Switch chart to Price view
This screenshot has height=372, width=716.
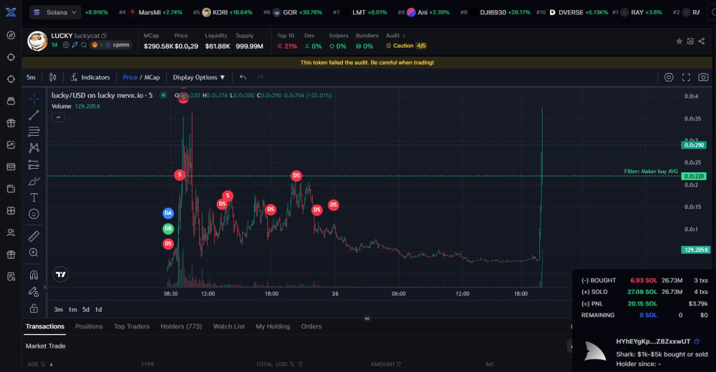[x=130, y=77]
